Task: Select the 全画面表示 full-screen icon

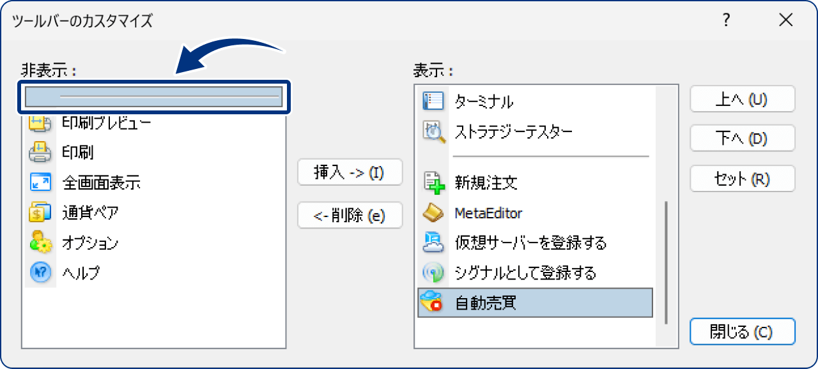Action: pos(40,183)
